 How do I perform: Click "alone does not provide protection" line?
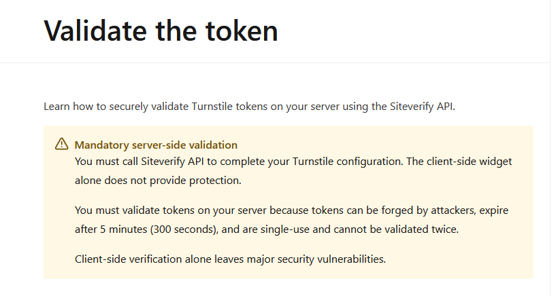click(x=157, y=181)
